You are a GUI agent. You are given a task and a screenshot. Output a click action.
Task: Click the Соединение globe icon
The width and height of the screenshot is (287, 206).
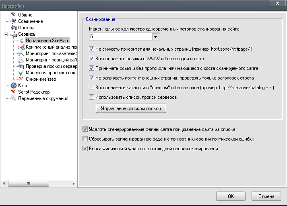pyautogui.click(x=13, y=21)
